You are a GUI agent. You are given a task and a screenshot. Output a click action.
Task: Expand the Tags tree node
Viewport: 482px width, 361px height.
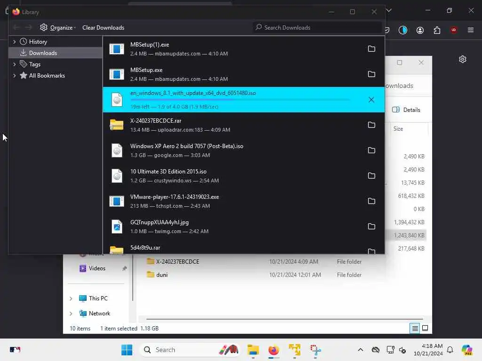pyautogui.click(x=14, y=64)
